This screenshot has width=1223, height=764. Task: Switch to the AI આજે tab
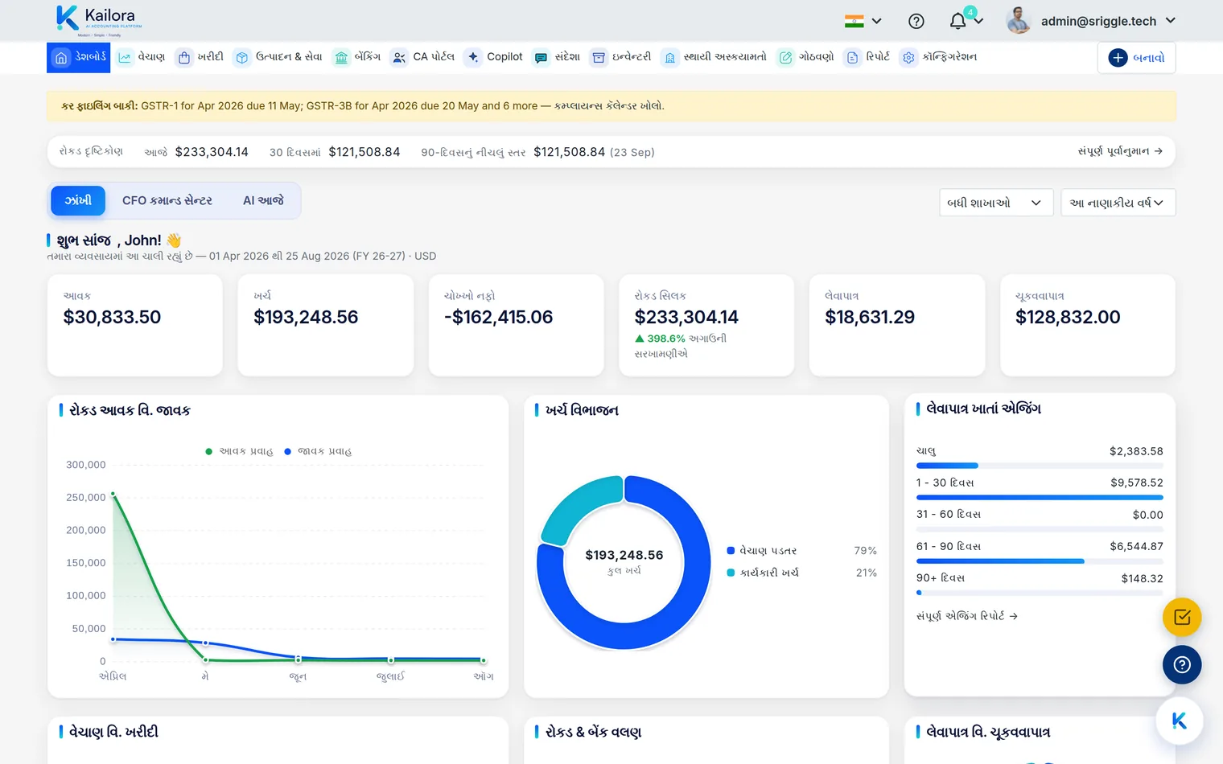[x=263, y=200]
